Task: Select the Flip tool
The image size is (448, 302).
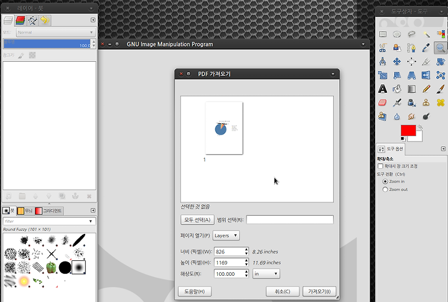Action: click(x=426, y=75)
